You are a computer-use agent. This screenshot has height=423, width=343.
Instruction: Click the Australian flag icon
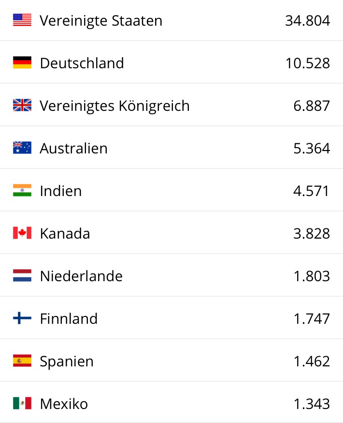[22, 148]
